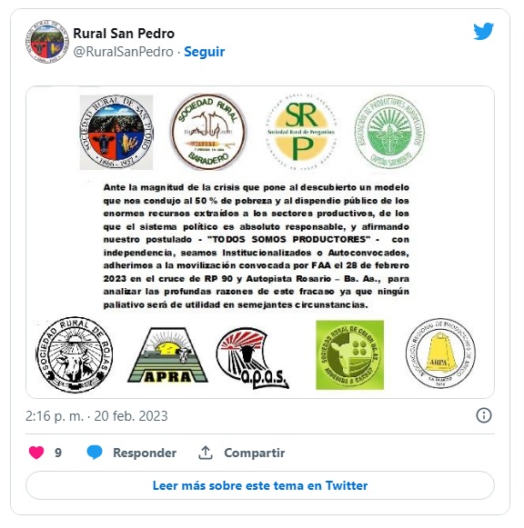Click the green Sociedad Rural de Colón logo

pos(349,355)
